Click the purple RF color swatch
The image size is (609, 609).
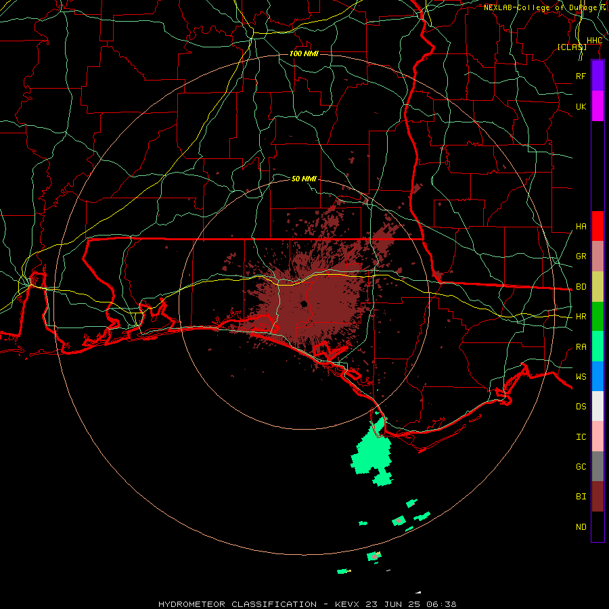click(597, 76)
